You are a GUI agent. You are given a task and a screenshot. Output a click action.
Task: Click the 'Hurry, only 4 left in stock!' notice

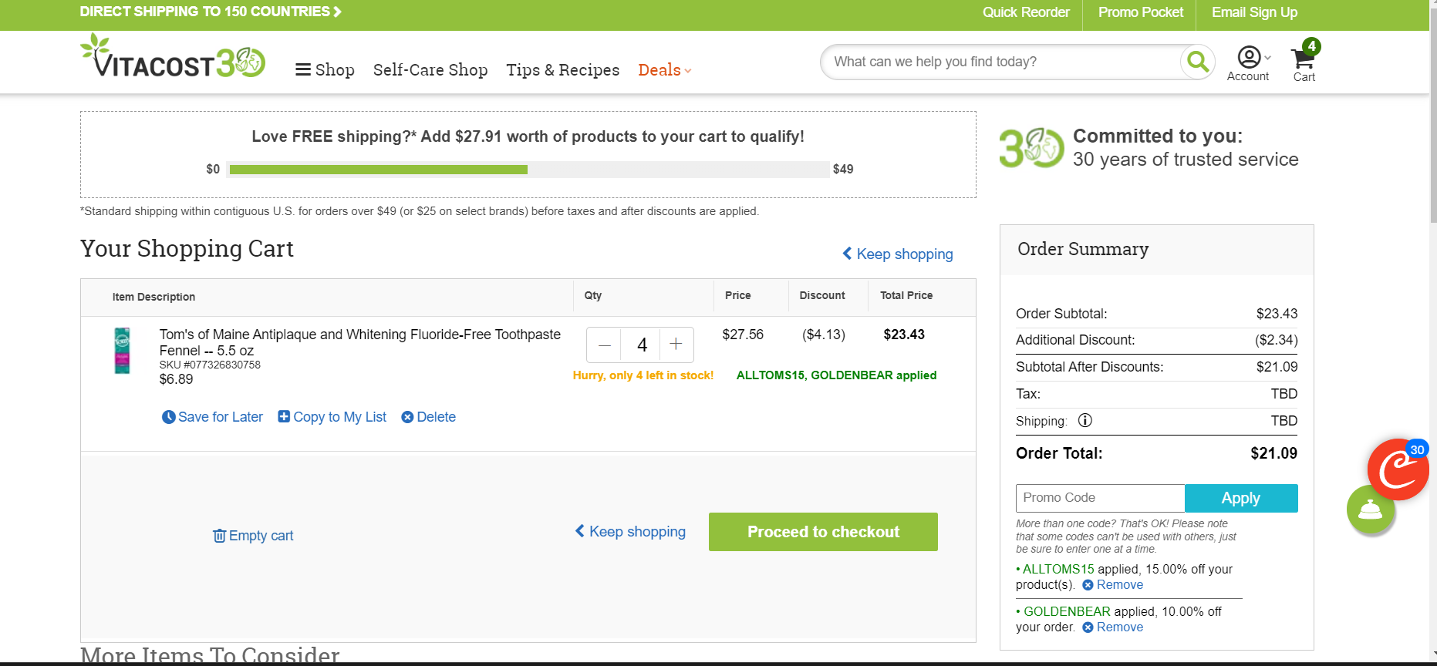click(643, 375)
